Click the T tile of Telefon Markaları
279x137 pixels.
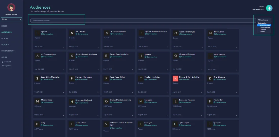141,78
